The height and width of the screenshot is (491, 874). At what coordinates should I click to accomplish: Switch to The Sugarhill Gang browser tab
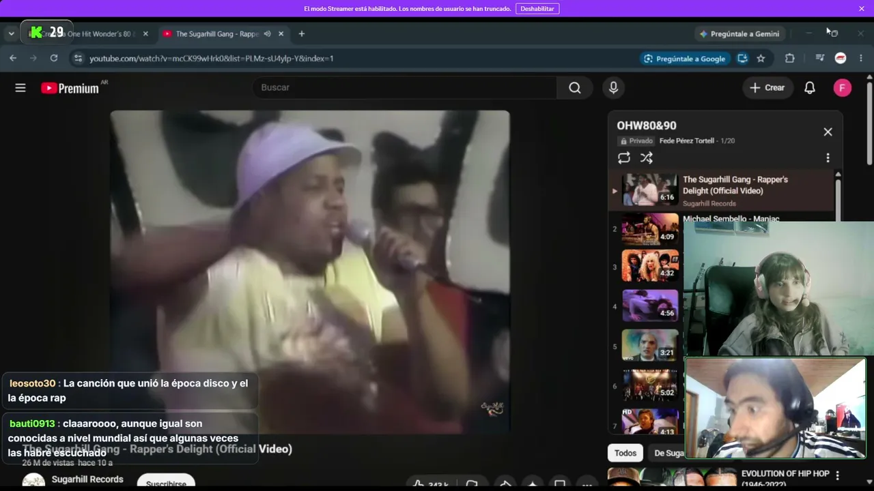(x=216, y=34)
